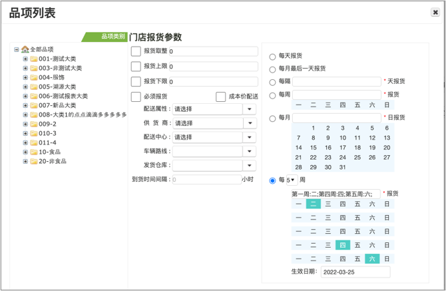
Task: Select the 每月最后一天报货 radio button
Action: (272, 69)
